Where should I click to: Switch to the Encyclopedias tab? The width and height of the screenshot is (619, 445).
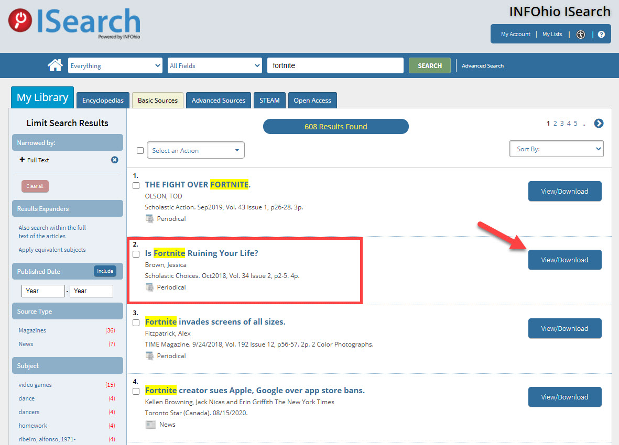[103, 100]
